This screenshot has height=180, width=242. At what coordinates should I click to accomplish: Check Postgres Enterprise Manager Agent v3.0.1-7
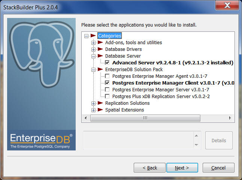click(107, 76)
